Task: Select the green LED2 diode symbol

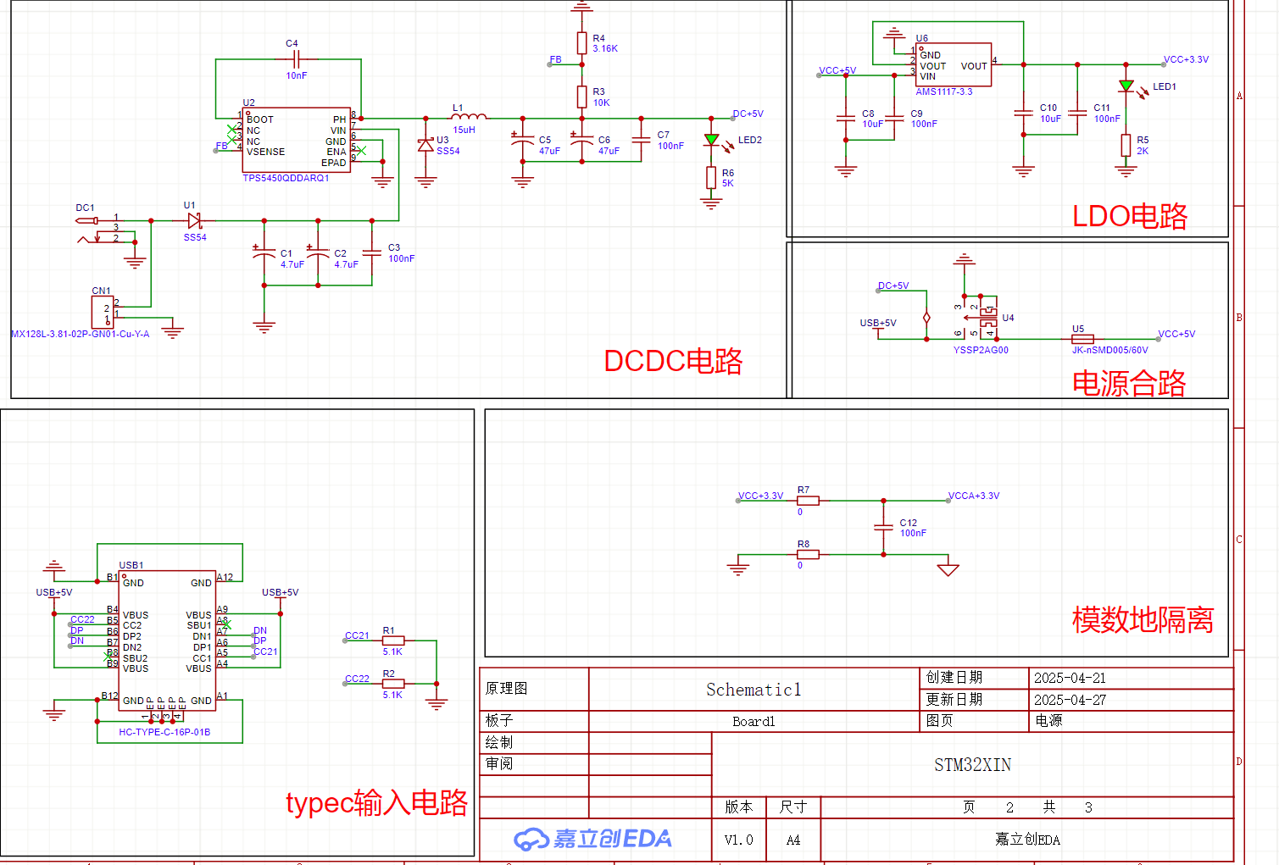Action: (x=711, y=140)
